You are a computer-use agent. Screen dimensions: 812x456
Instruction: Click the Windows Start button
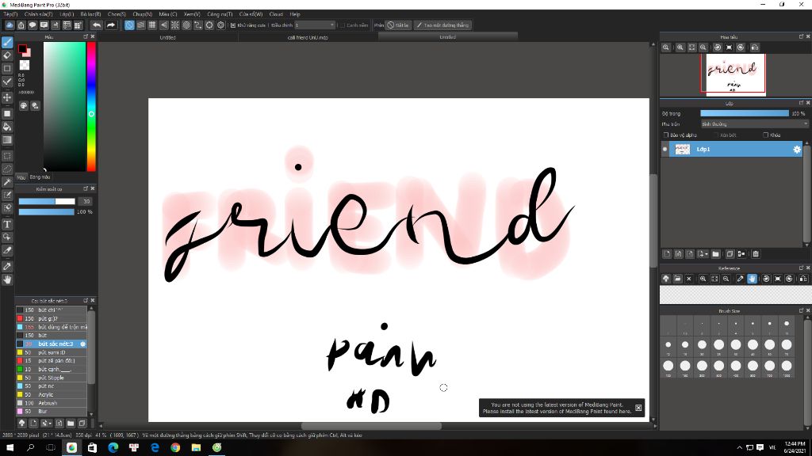tap(10, 448)
